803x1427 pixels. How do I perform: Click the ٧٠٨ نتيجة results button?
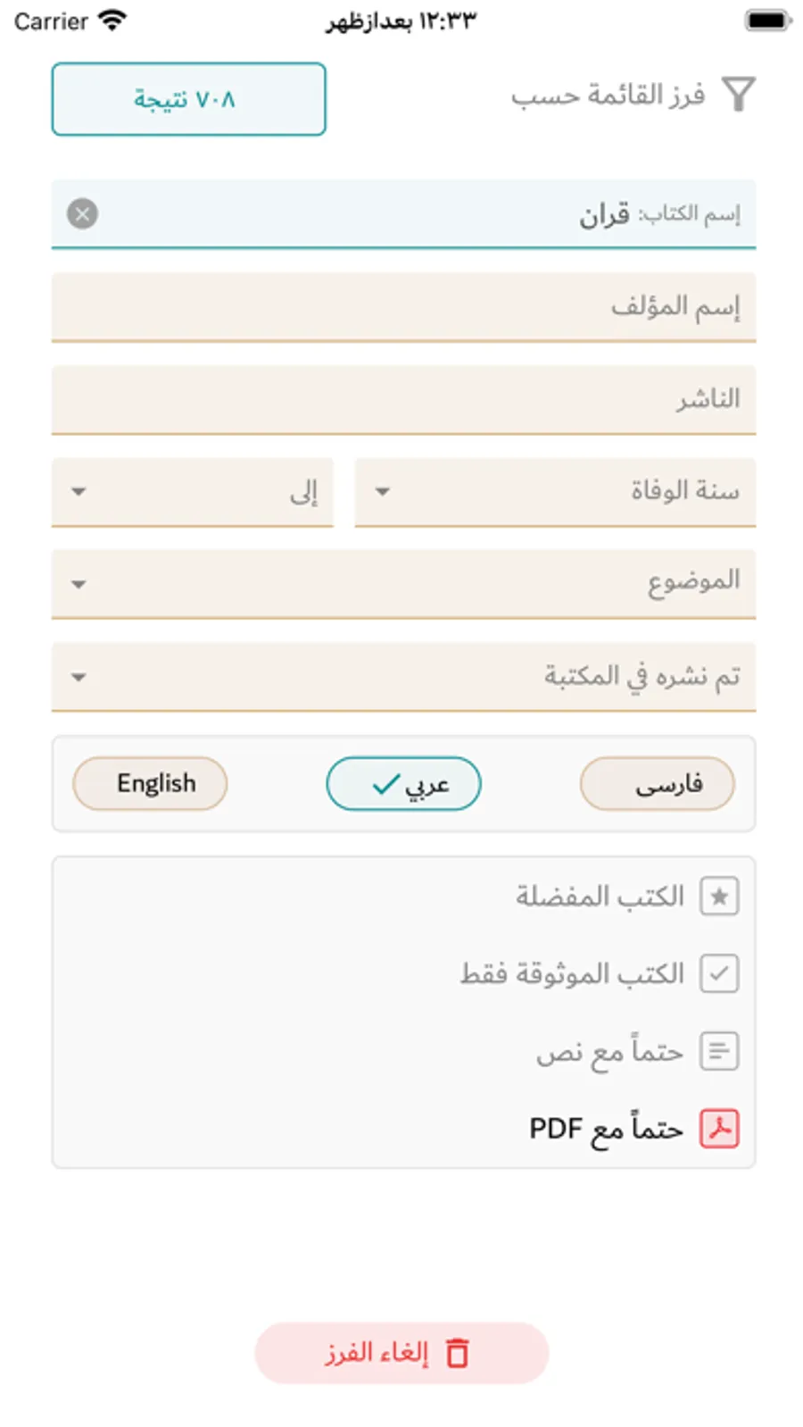coord(188,99)
